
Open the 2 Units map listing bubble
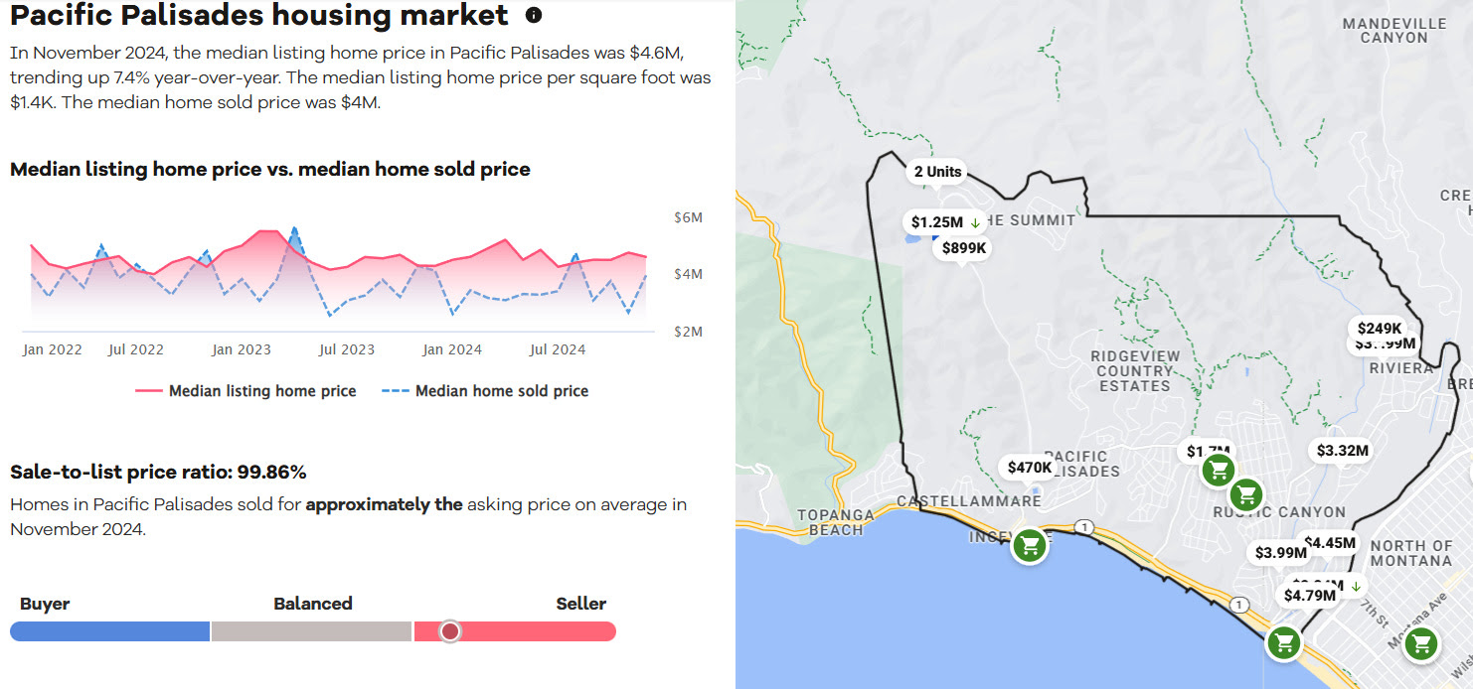[937, 172]
